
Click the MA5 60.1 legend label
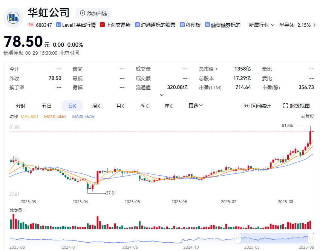point(29,116)
